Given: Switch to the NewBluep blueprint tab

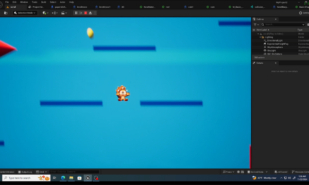Looking at the screenshot, I should point(281,7).
